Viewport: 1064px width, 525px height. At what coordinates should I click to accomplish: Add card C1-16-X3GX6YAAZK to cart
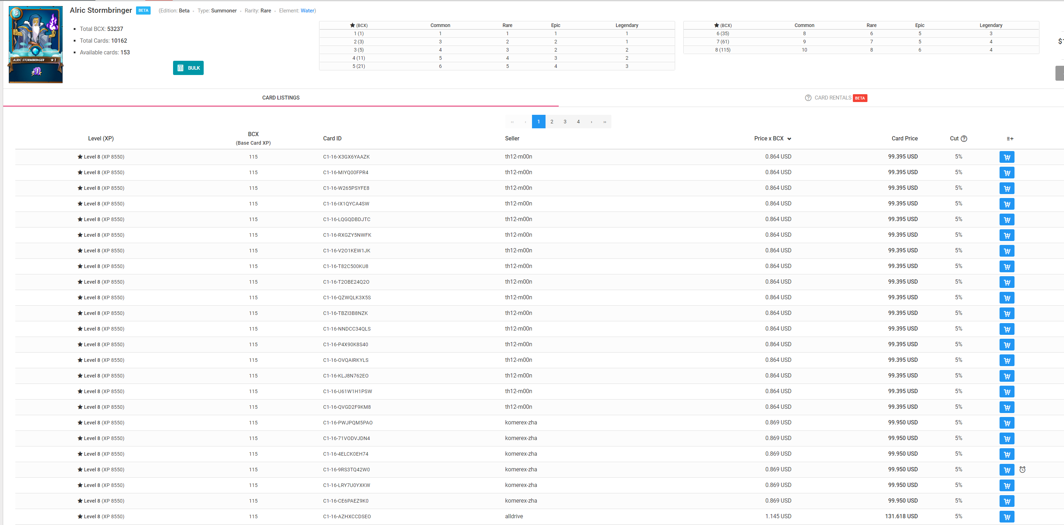coord(1007,157)
